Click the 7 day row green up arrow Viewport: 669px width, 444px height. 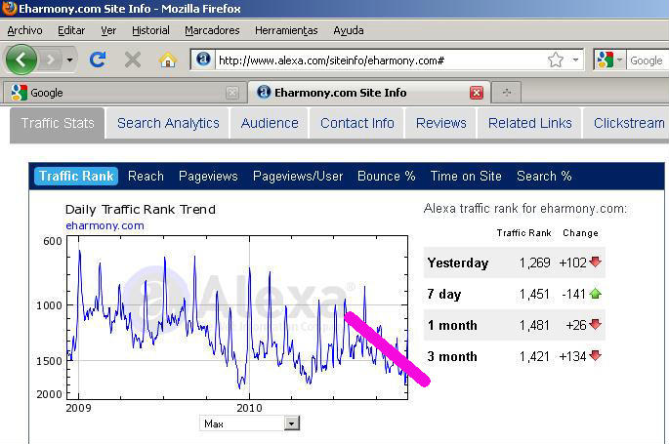click(595, 294)
